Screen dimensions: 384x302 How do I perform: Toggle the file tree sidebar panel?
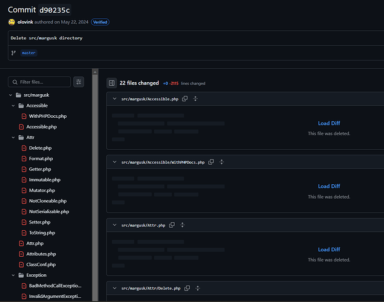click(112, 83)
